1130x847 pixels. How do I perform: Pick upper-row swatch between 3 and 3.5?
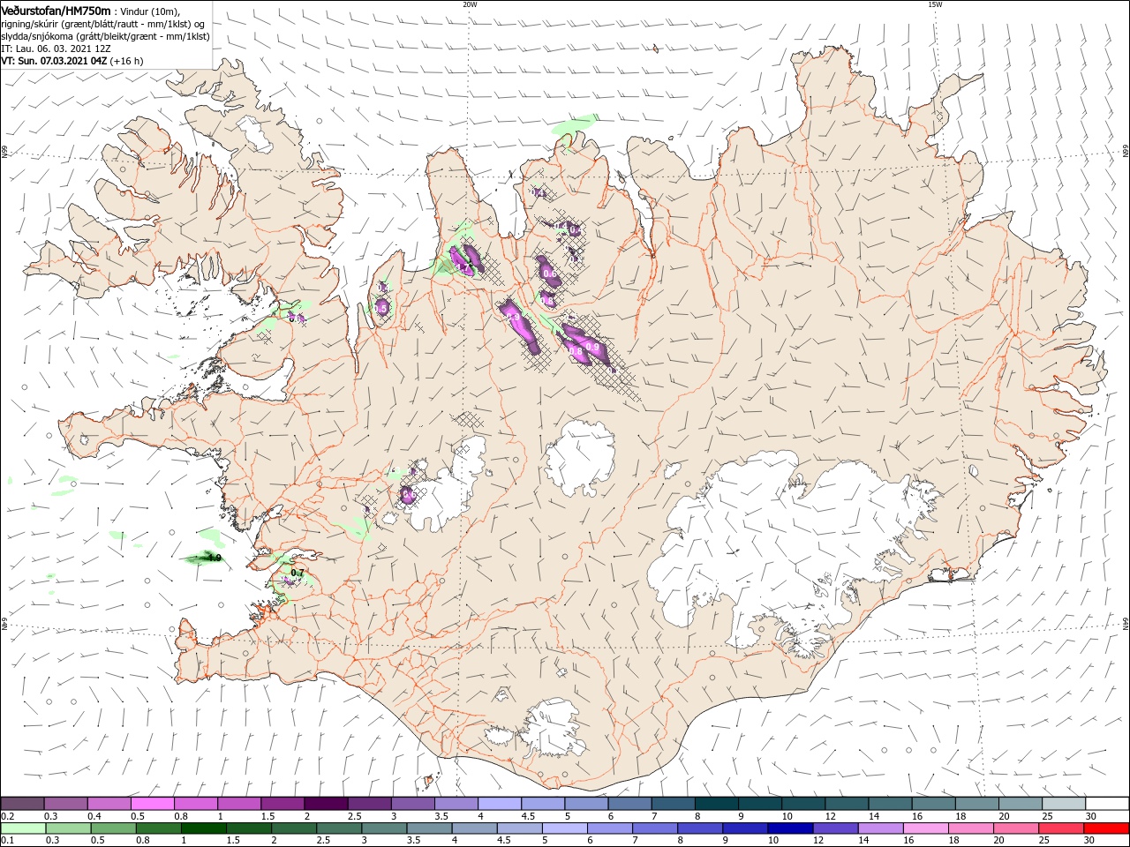coord(413,803)
